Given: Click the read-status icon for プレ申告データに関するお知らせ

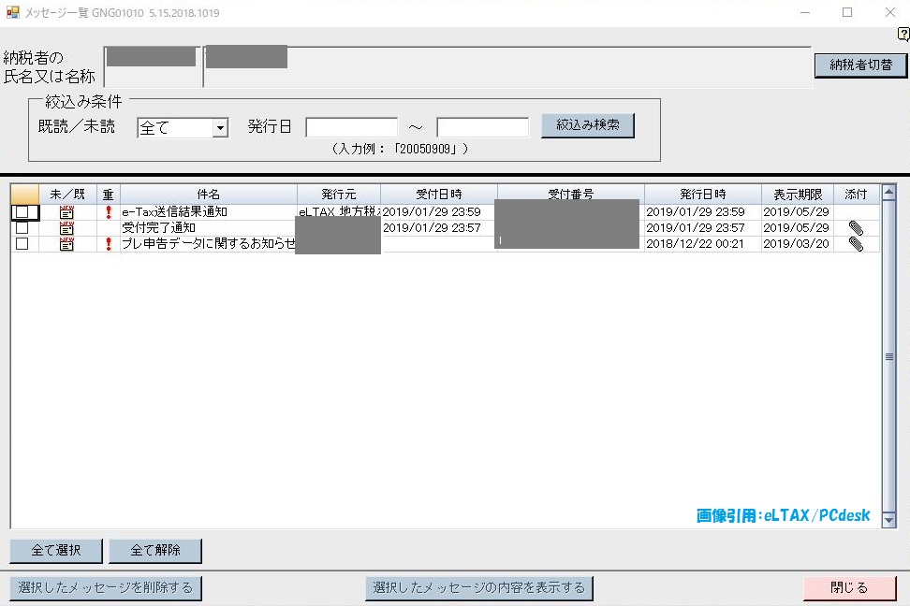Looking at the screenshot, I should click(66, 243).
